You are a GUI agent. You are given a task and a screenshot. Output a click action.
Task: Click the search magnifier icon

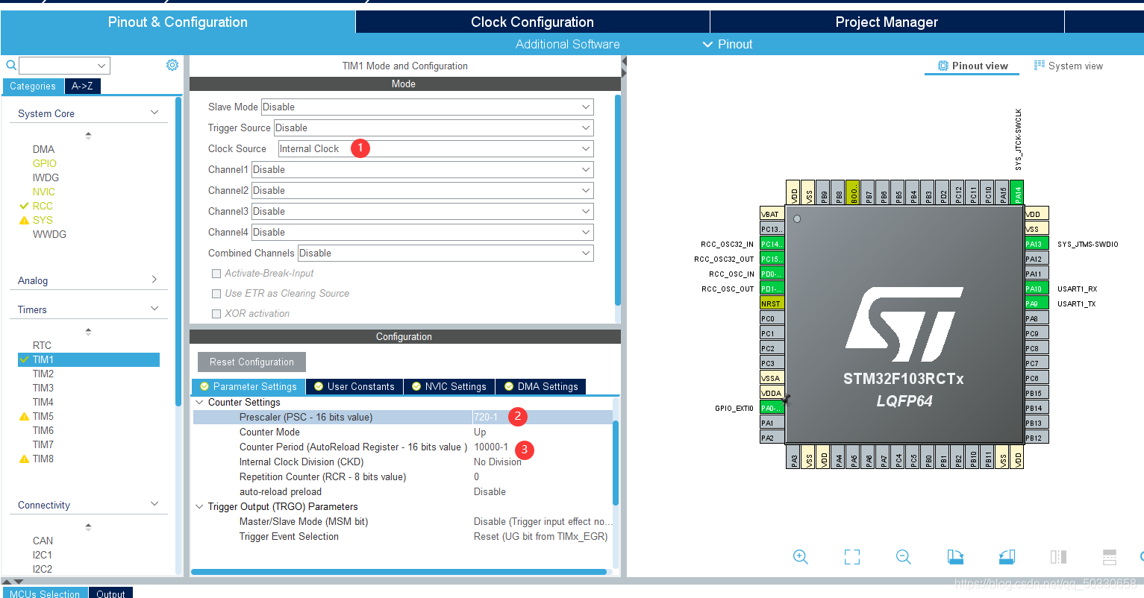[11, 65]
